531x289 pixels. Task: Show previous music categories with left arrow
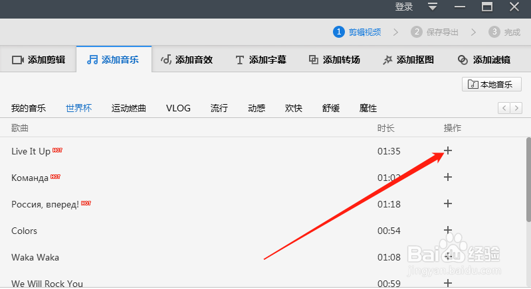504,108
